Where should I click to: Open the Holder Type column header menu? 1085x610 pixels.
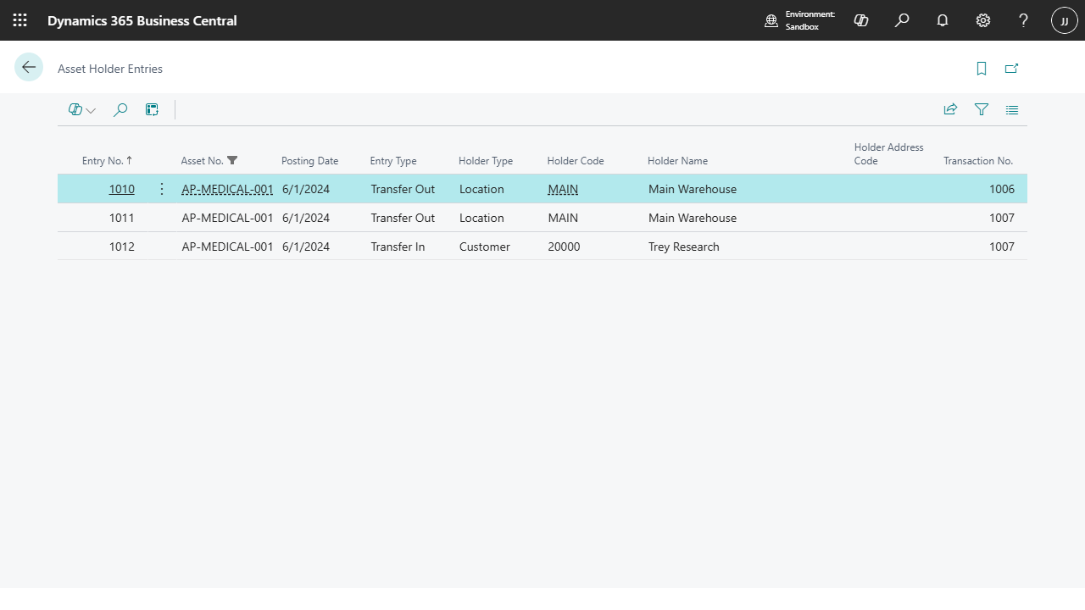(486, 161)
